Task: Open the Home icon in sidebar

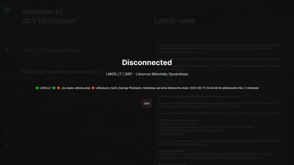Action: (x=7, y=25)
